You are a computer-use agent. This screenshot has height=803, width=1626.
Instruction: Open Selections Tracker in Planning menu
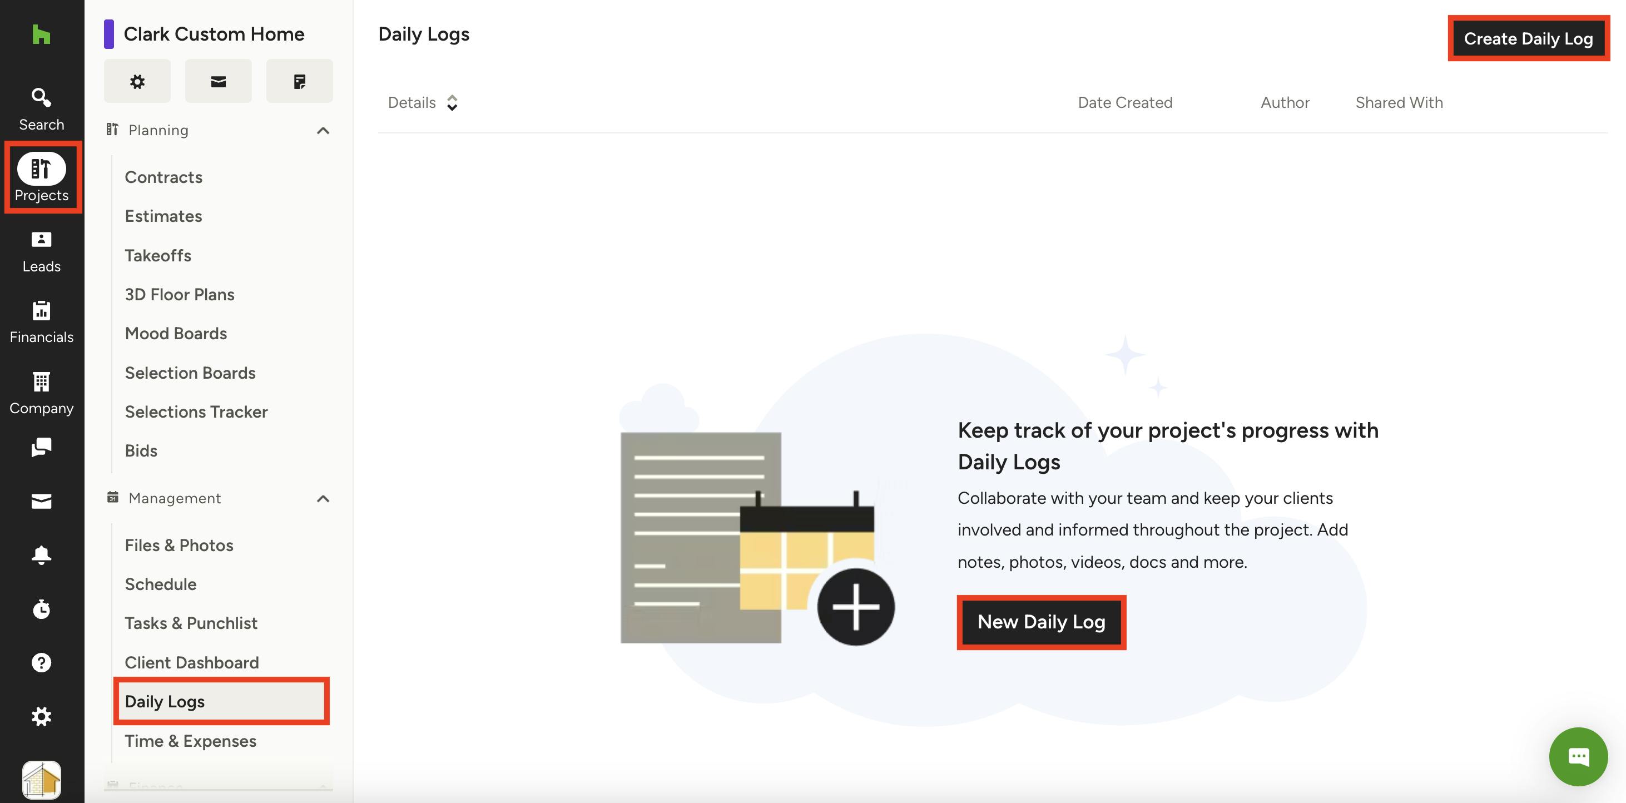(196, 412)
